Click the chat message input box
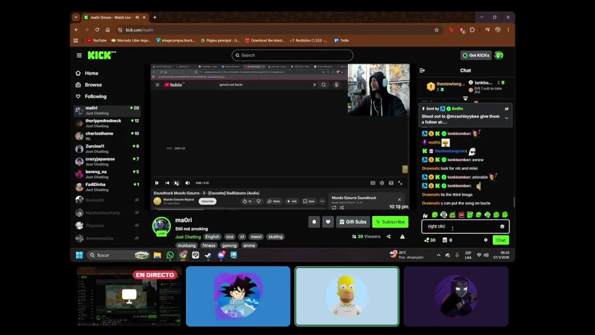The image size is (595, 335). tap(465, 227)
